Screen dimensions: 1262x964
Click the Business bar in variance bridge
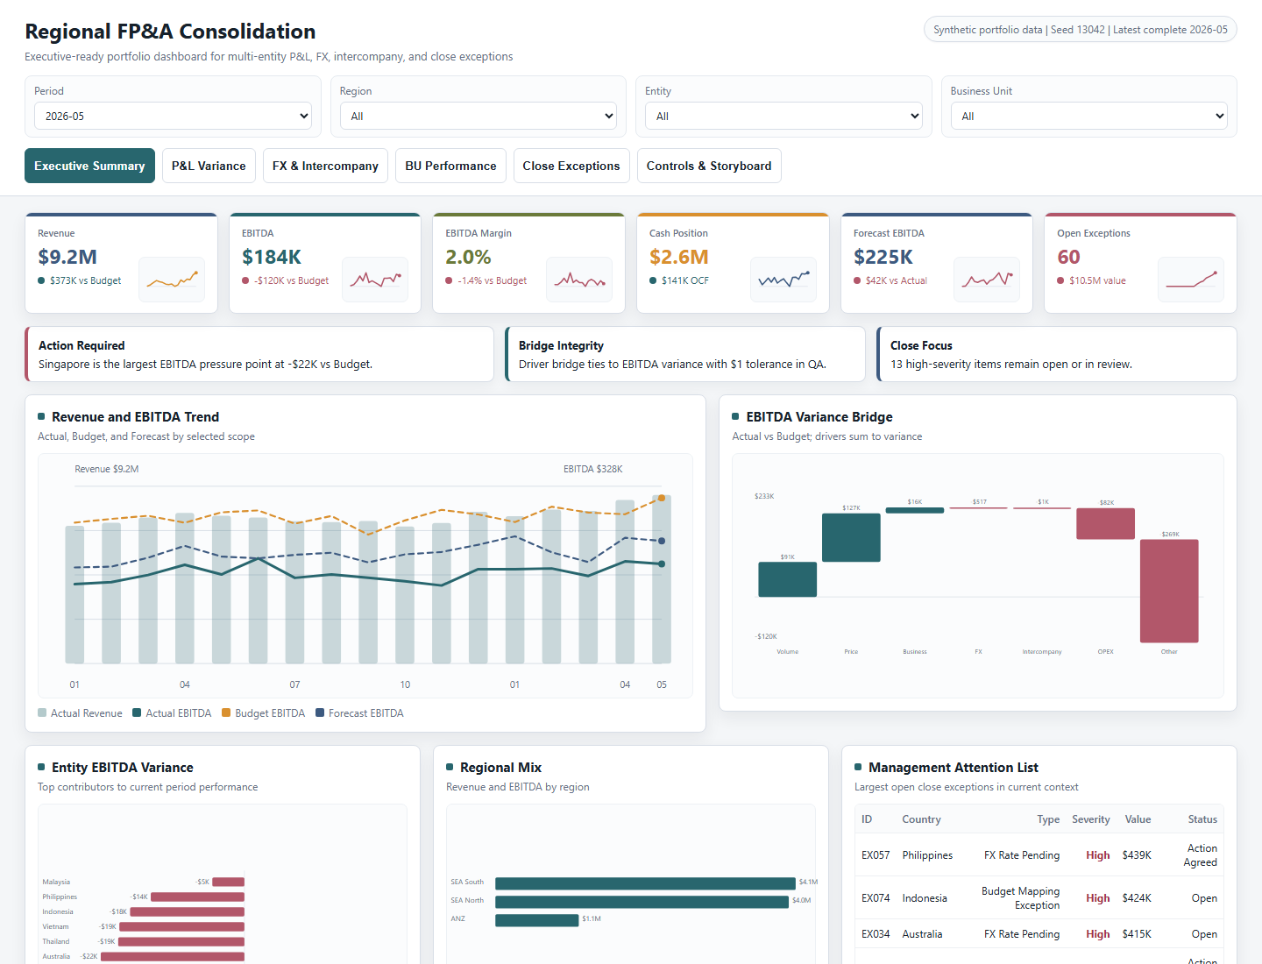pos(915,510)
